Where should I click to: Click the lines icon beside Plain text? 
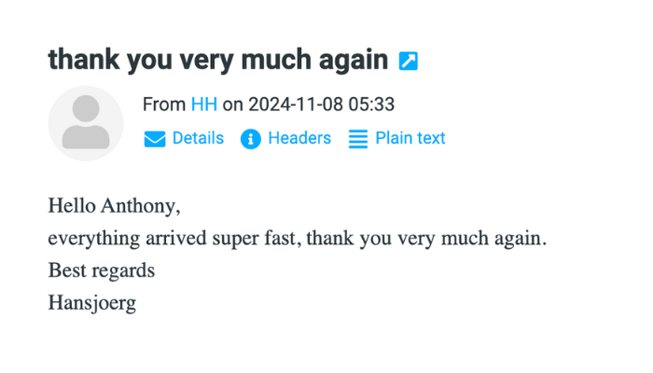(358, 139)
